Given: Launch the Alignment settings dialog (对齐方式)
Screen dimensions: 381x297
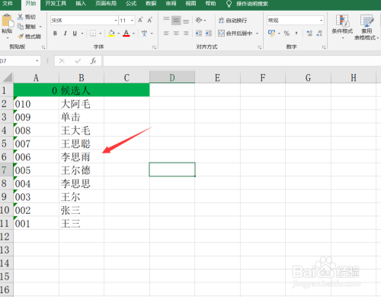Looking at the screenshot, I should (x=259, y=47).
